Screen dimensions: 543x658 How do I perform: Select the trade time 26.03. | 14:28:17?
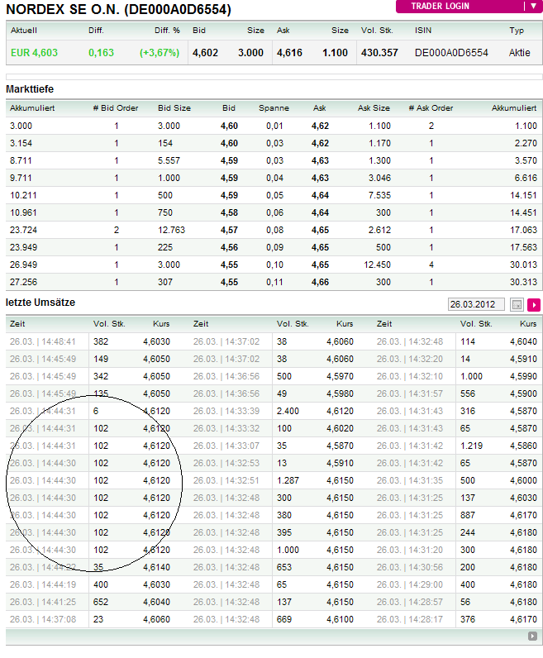click(410, 619)
